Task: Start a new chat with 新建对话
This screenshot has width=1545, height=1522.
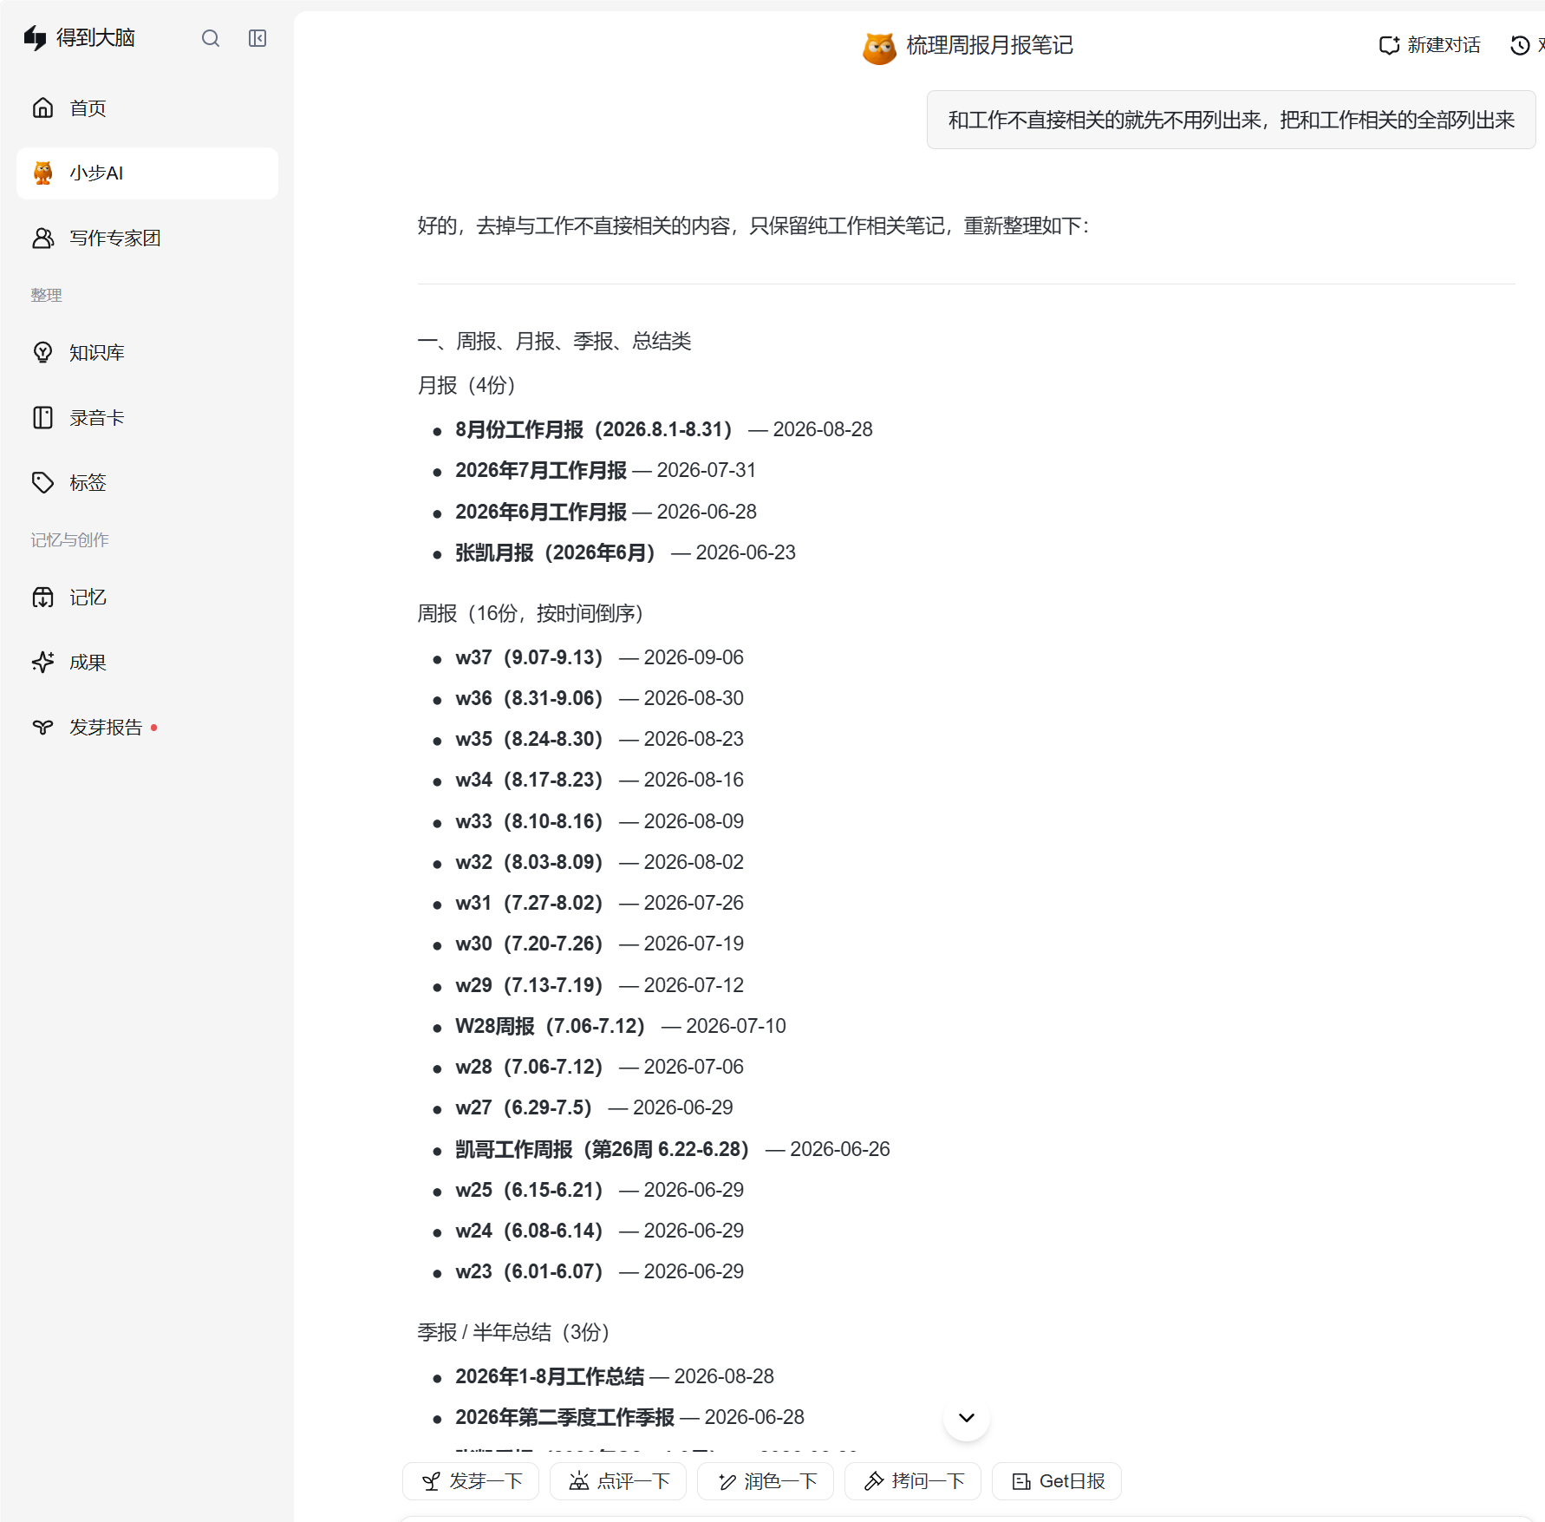Action: [1430, 45]
